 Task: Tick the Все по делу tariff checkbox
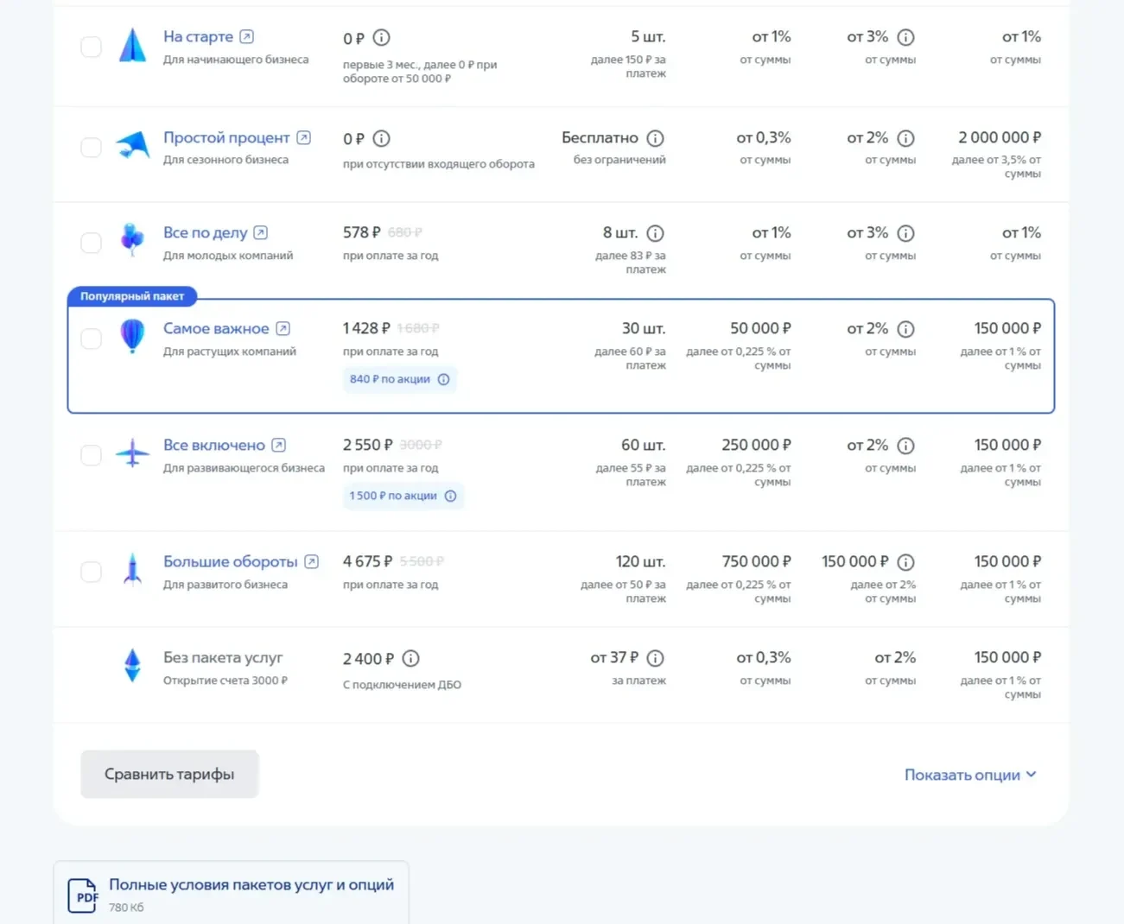(91, 243)
